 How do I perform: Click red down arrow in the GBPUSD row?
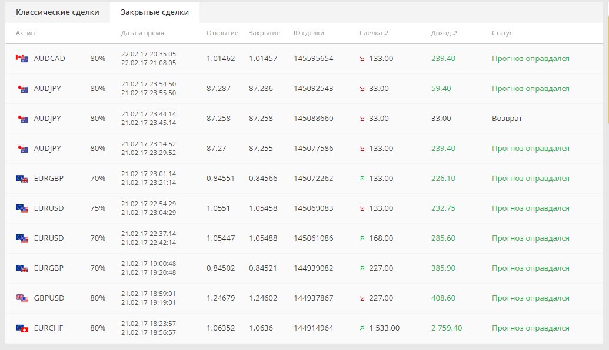click(x=362, y=298)
